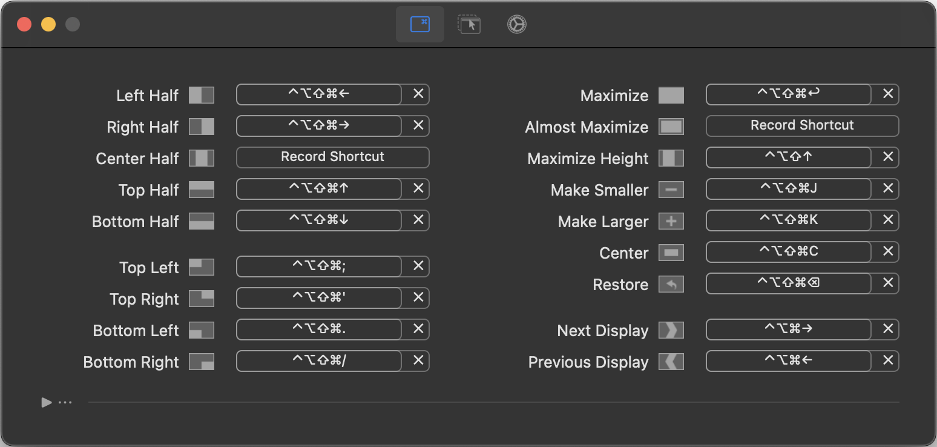Switch to the keyboard shortcuts tab
Image resolution: width=937 pixels, height=447 pixels.
pos(419,24)
